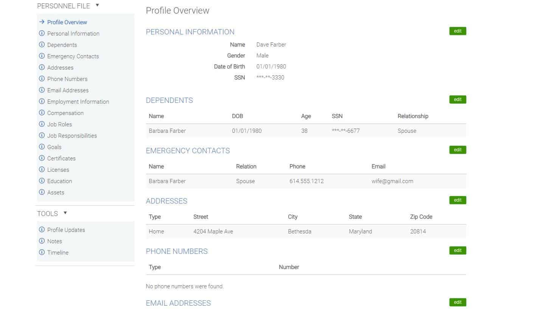Click info icon beside Emergency Contacts
The width and height of the screenshot is (539, 314).
click(42, 56)
